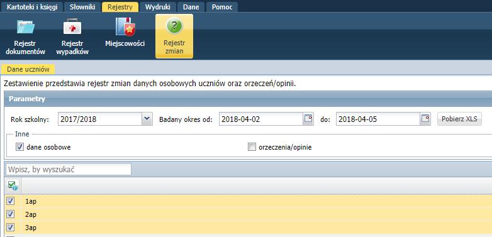Click the 'do' end date field

point(378,119)
